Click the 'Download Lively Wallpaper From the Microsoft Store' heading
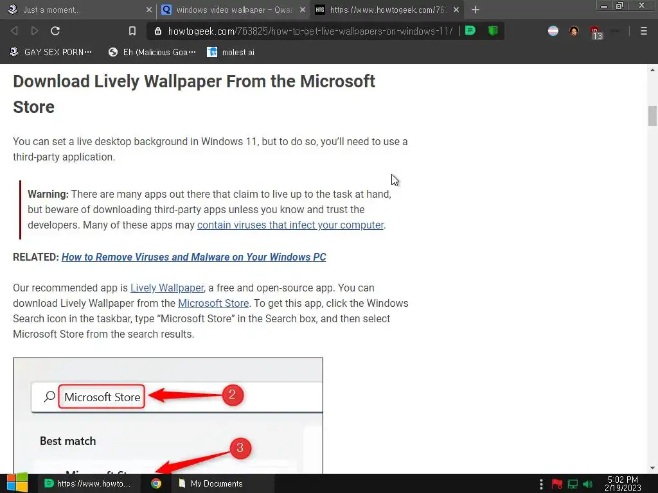This screenshot has width=658, height=493. 194,94
